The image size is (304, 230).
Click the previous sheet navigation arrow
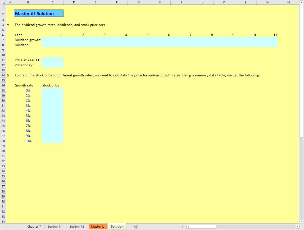tap(7, 226)
